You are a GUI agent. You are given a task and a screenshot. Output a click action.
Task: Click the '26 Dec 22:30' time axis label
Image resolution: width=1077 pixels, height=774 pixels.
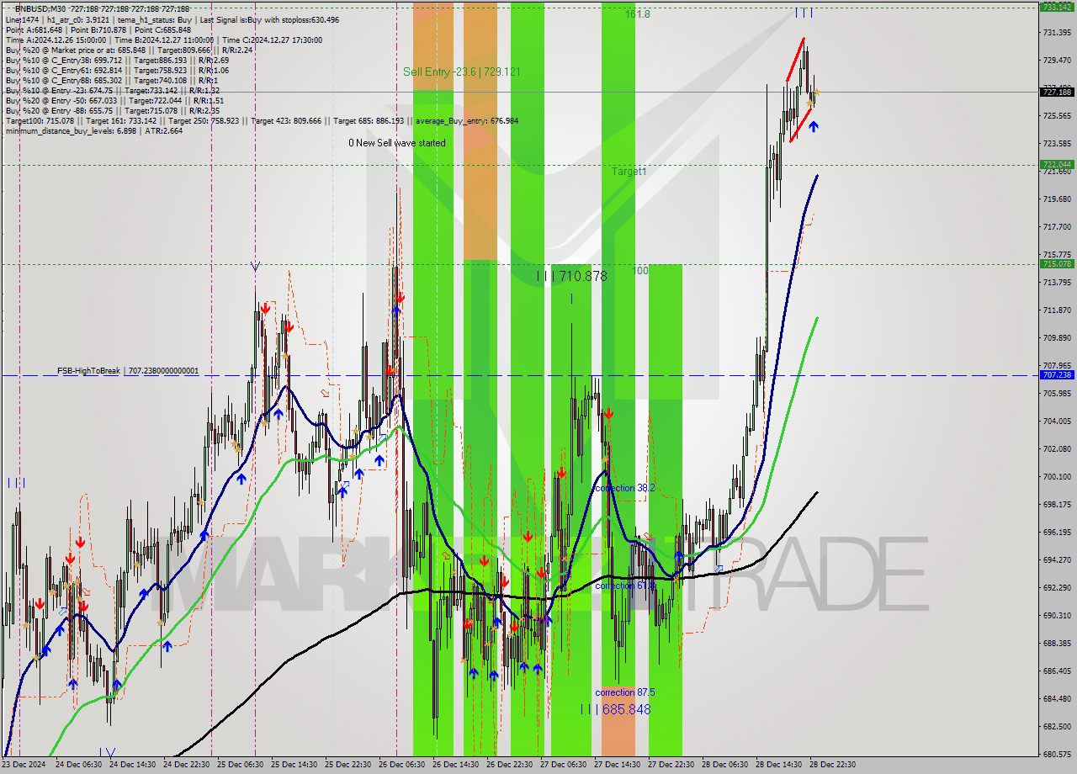tap(509, 765)
